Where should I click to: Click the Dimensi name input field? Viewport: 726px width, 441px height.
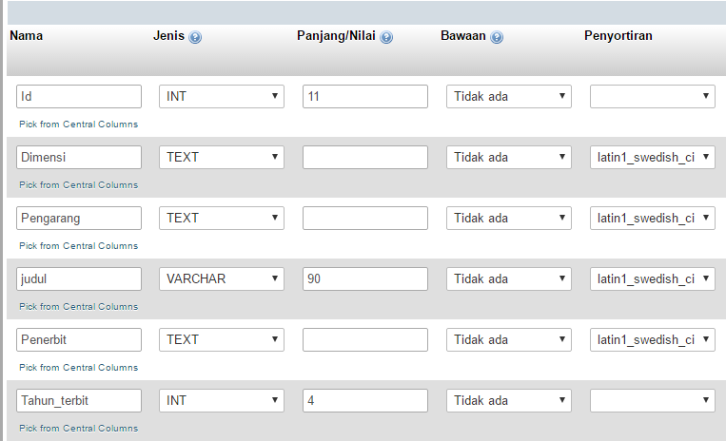coord(79,157)
